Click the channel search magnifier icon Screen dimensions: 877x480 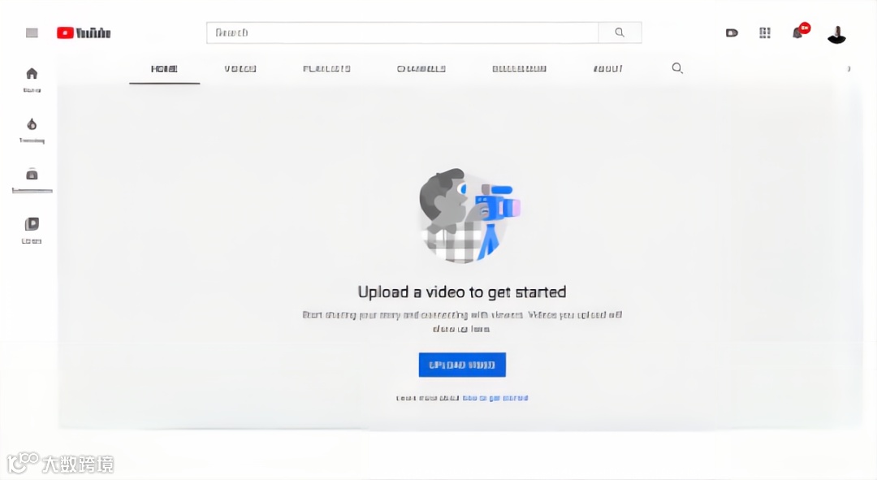677,68
